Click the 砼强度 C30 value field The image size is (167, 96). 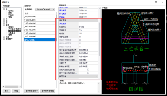(x=88, y=33)
